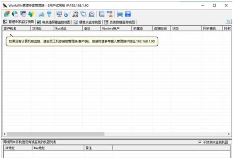
Task: Click the table with orange person icon
Action: point(110,14)
